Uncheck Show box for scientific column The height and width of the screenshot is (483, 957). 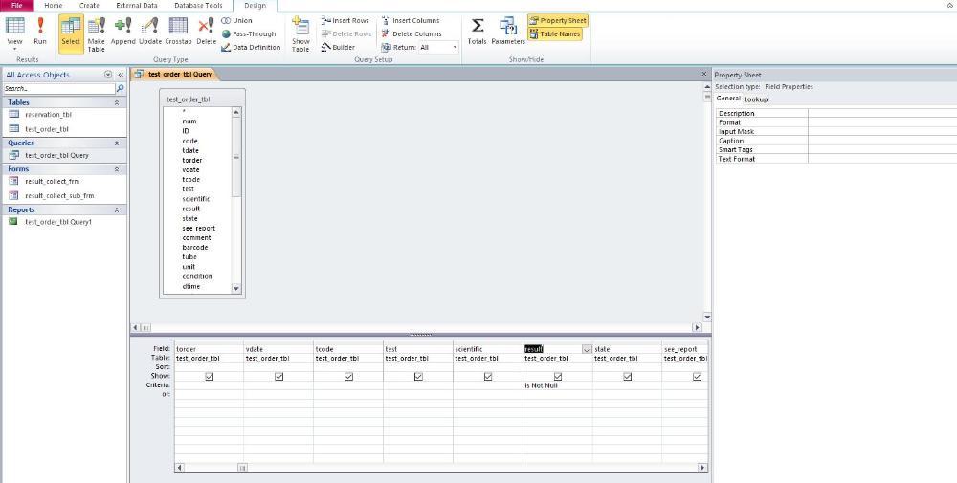click(488, 376)
